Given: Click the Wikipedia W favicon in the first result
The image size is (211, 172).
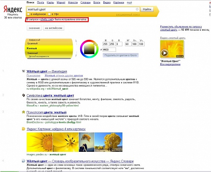Looking at the screenshot, I should [24, 71].
